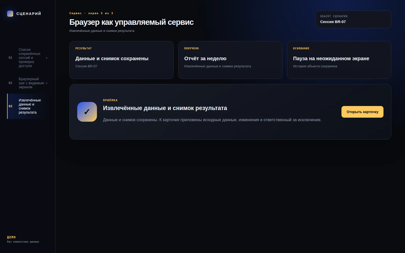Click the text История объекта сохранена

pyautogui.click(x=315, y=66)
